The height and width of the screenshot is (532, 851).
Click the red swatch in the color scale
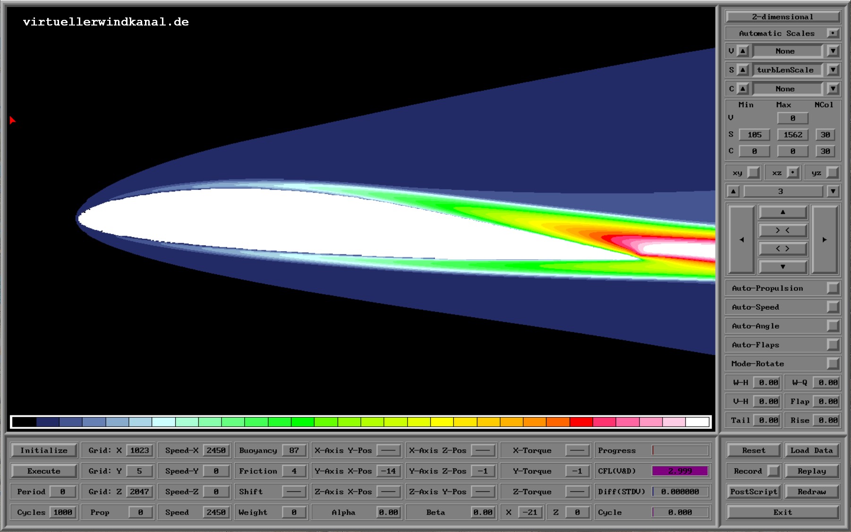581,422
